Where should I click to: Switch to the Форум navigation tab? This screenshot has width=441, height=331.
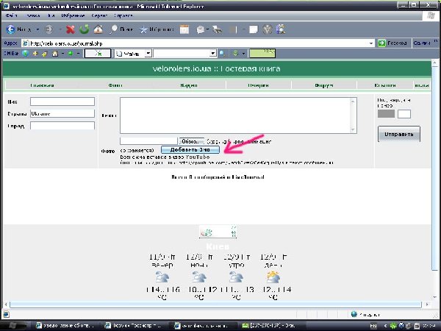(324, 85)
